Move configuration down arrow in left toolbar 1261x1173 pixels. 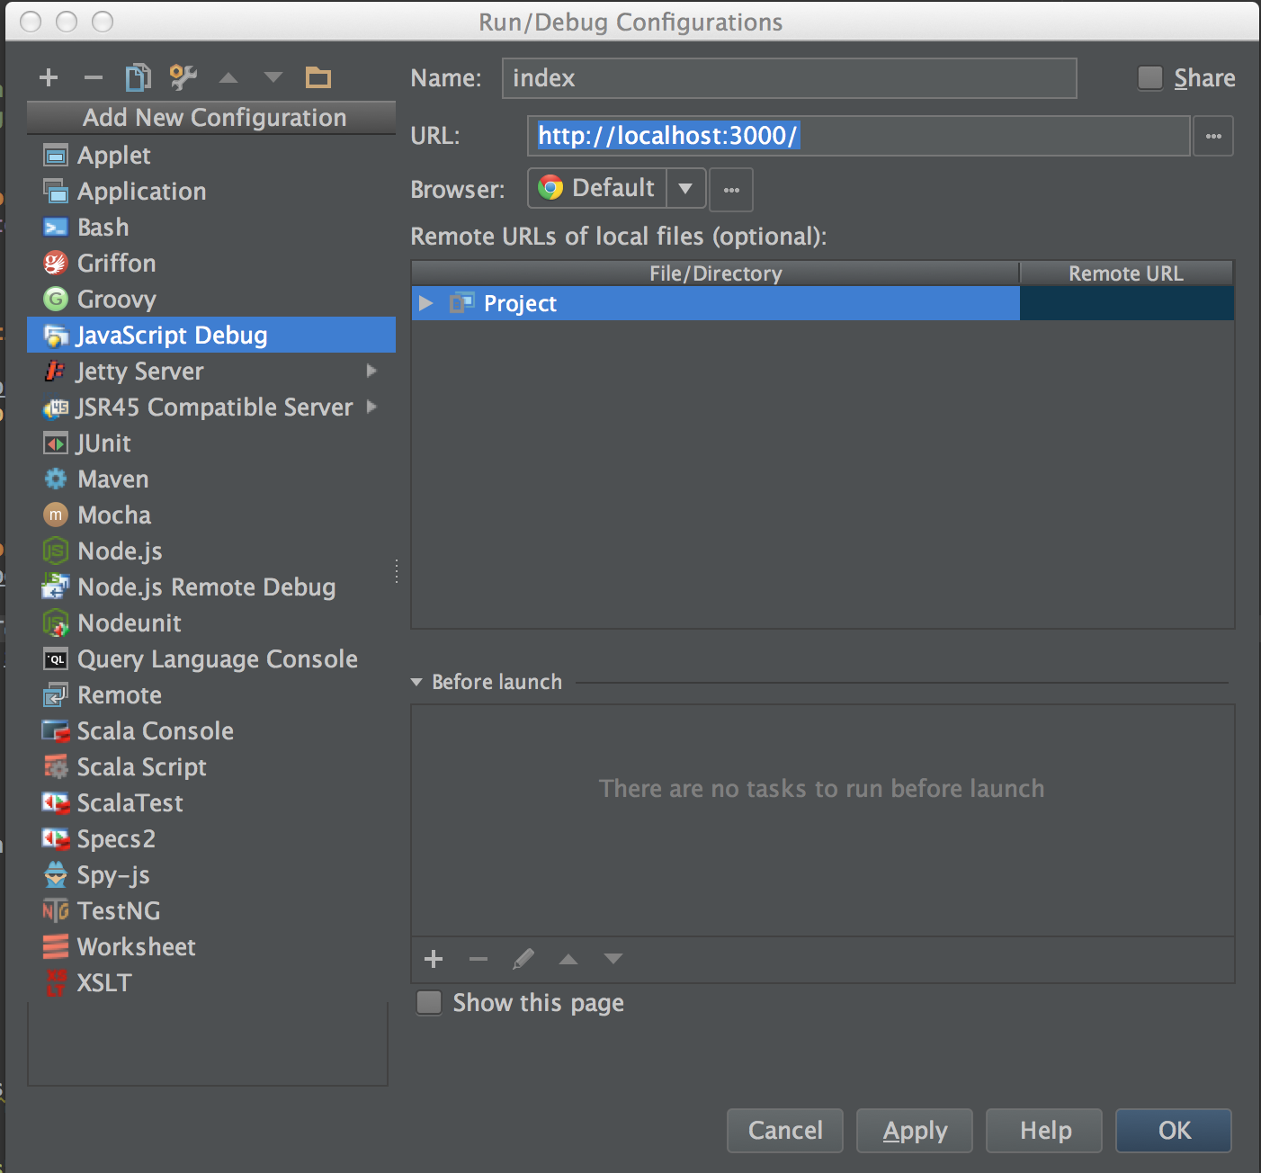(273, 78)
